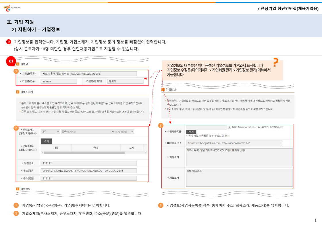Open the Shanghai city dropdown
Image resolution: width=322 pixels, height=227 pixels.
pos(125,132)
